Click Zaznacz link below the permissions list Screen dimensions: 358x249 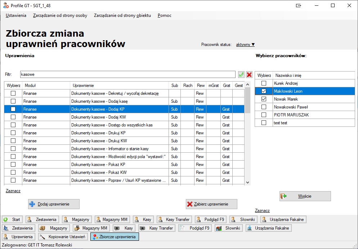pos(13,191)
